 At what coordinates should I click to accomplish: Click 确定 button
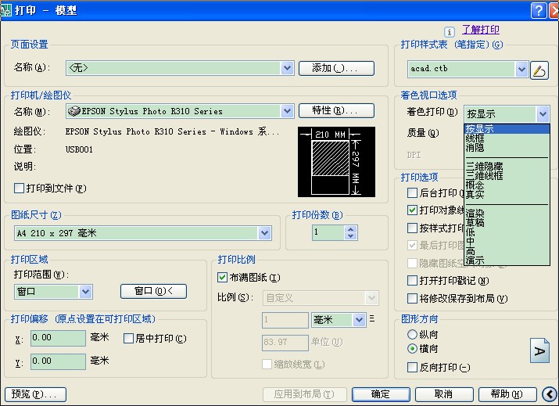pyautogui.click(x=381, y=394)
